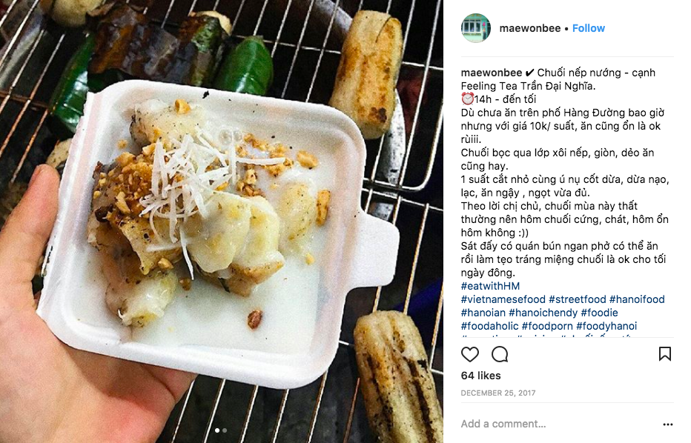Open the #vietnamesefood hashtag
Screen dimensions: 691x443
pos(503,299)
